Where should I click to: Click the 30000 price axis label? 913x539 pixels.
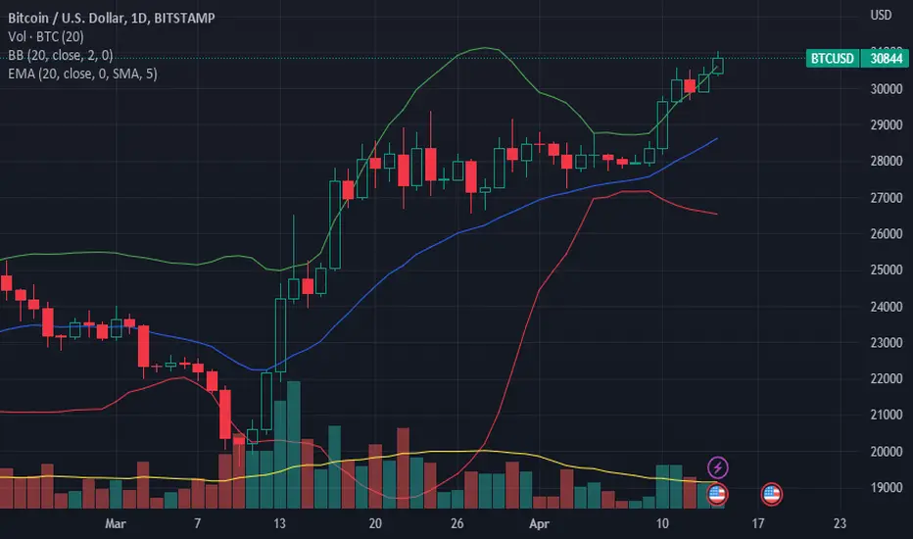point(886,89)
